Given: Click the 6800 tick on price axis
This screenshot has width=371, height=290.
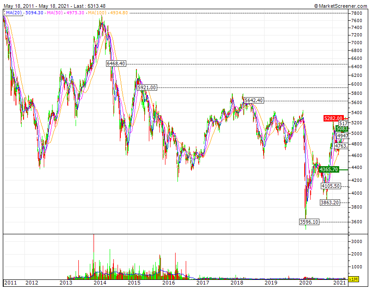Looking at the screenshot, I should pyautogui.click(x=357, y=50).
